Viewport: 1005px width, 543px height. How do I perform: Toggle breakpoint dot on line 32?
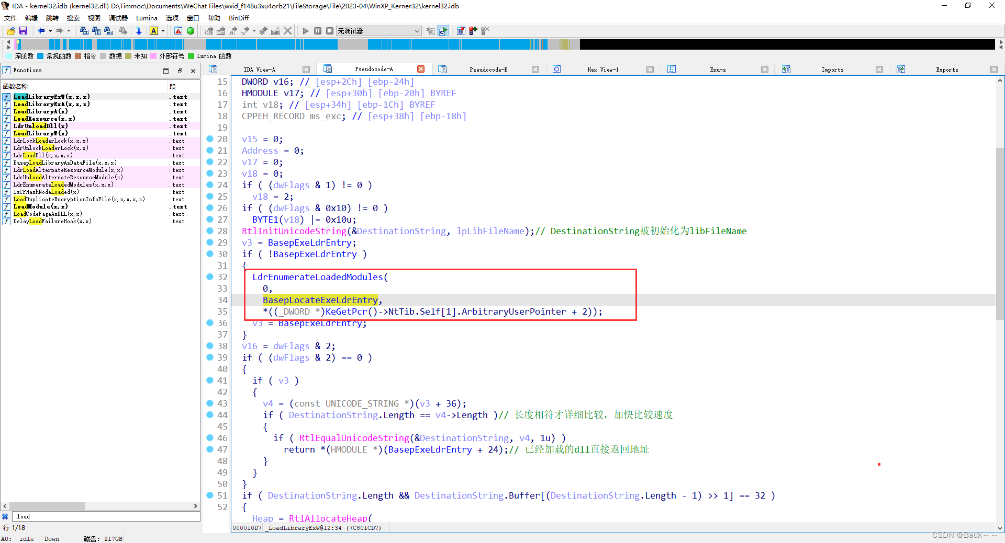210,277
